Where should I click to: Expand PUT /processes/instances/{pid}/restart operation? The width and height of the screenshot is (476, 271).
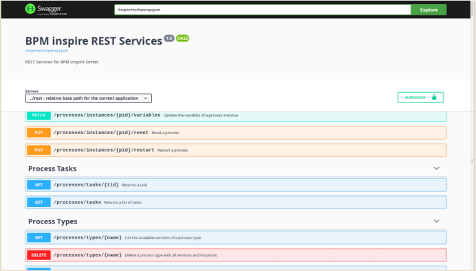tap(236, 150)
